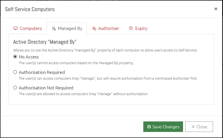Go to the Expiry tab
Screen dimensions: 223x138
[x=138, y=28]
